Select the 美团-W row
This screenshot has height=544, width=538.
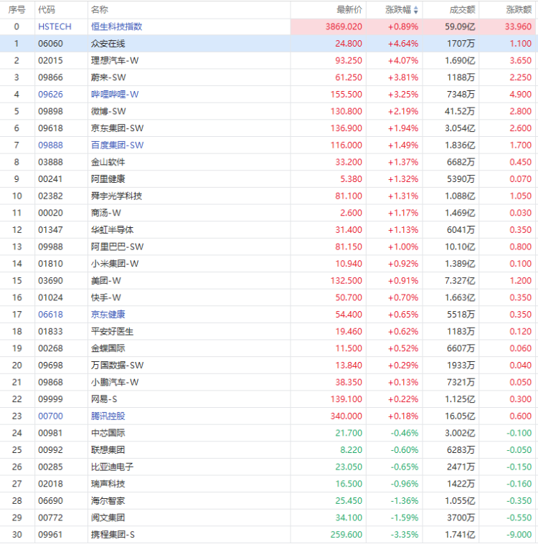pos(269,281)
